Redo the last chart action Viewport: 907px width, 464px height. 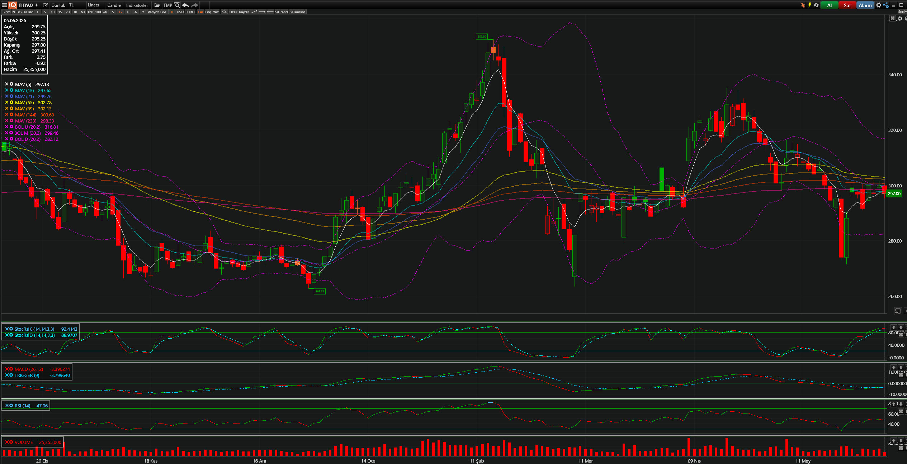195,5
